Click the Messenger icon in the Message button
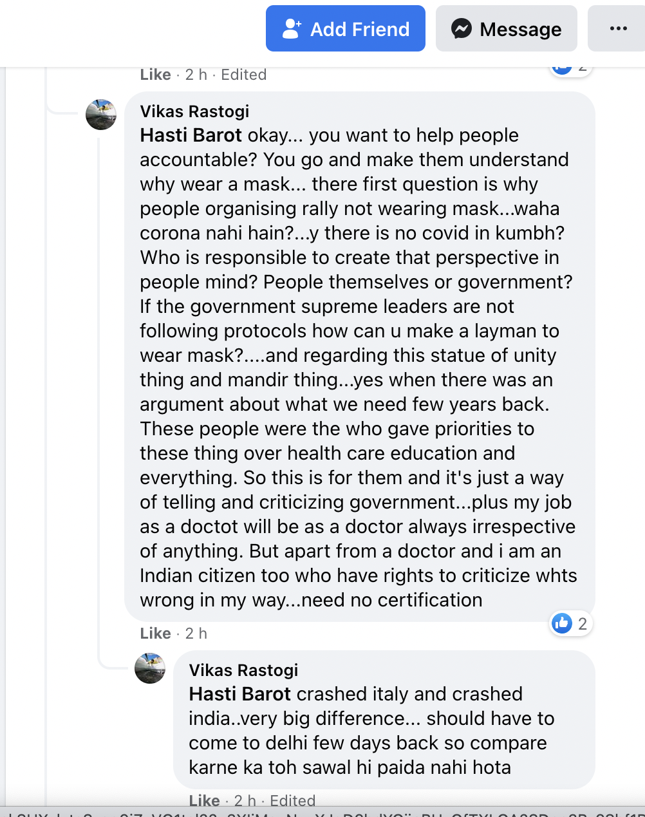 [462, 29]
